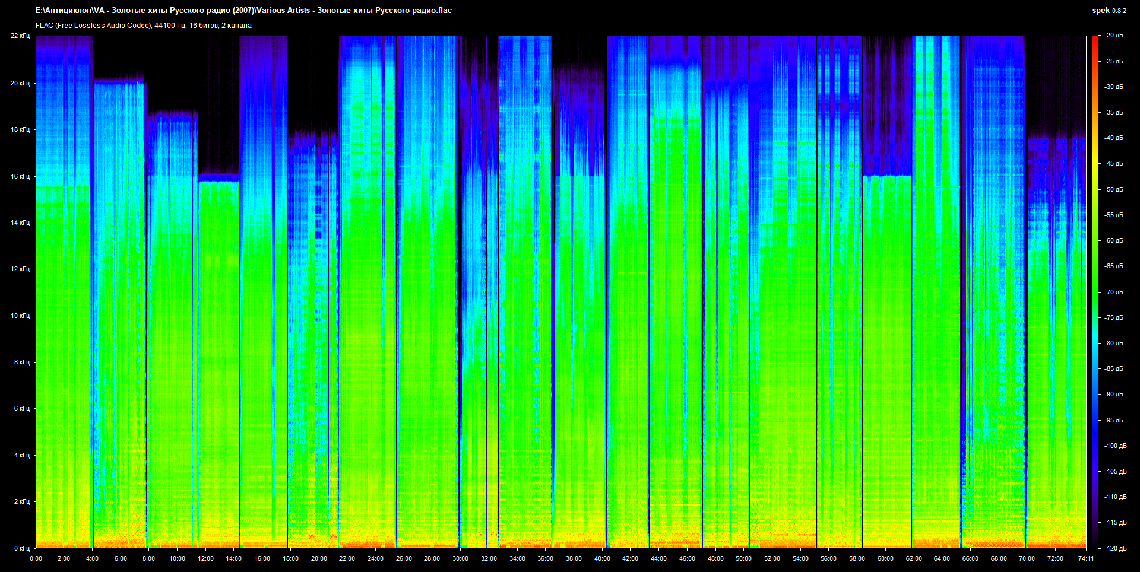This screenshot has width=1140, height=572.
Task: Click the -20 дБ scale label
Action: point(1113,36)
